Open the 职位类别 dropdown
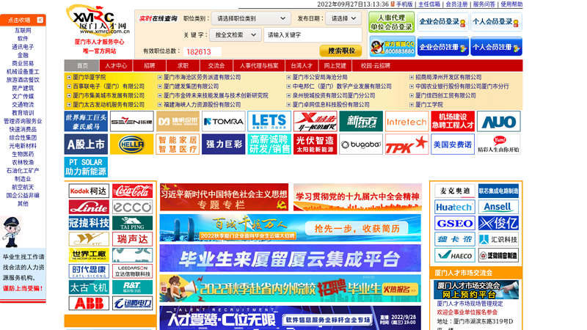This screenshot has width=587, height=330. (251, 18)
